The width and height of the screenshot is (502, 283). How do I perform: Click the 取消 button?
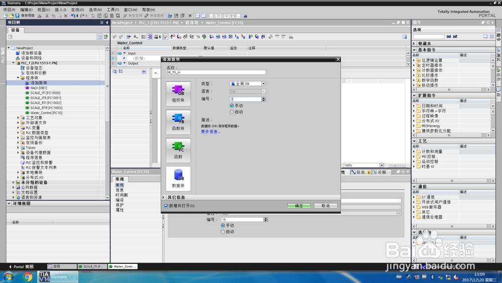tap(326, 206)
